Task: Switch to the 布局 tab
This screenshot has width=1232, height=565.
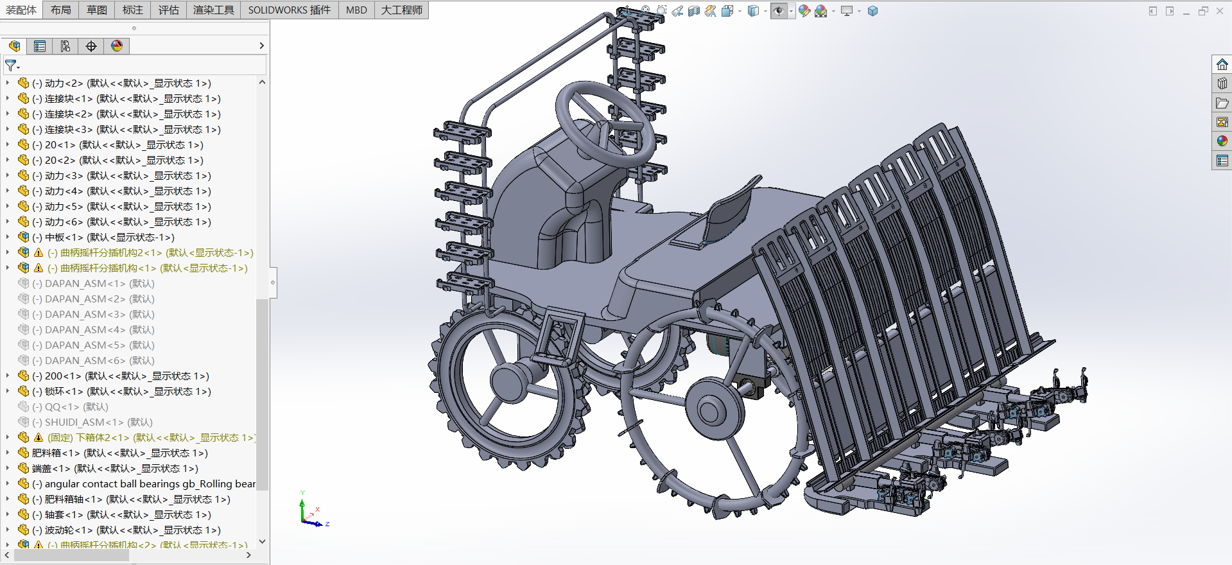Action: click(61, 10)
